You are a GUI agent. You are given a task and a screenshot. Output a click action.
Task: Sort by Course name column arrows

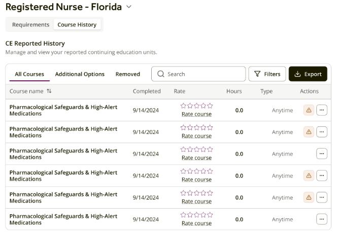pos(49,91)
